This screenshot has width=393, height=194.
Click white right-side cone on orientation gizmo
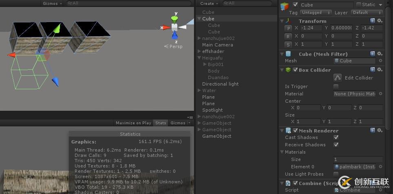pos(183,27)
